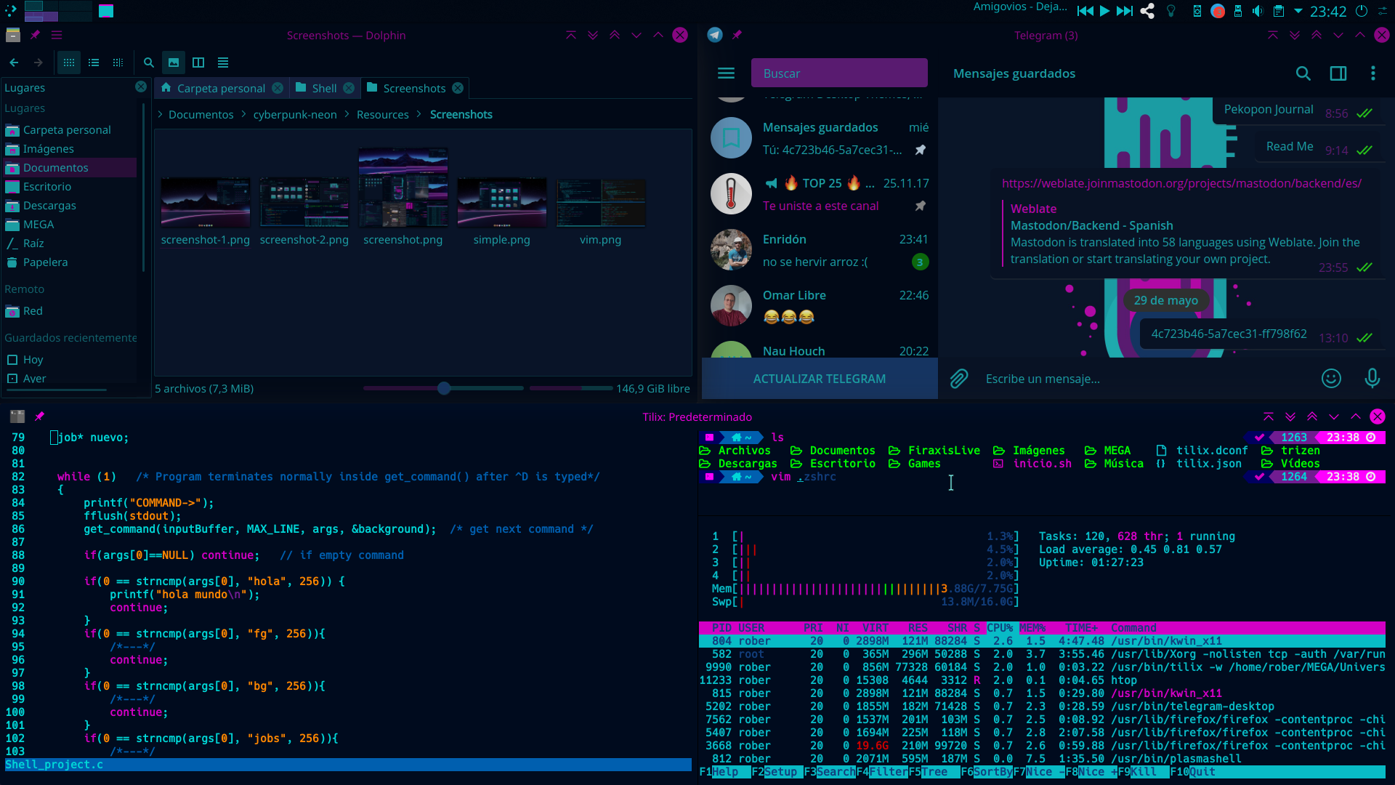The width and height of the screenshot is (1395, 785).
Task: Click the Buscar search field
Action: (x=839, y=73)
